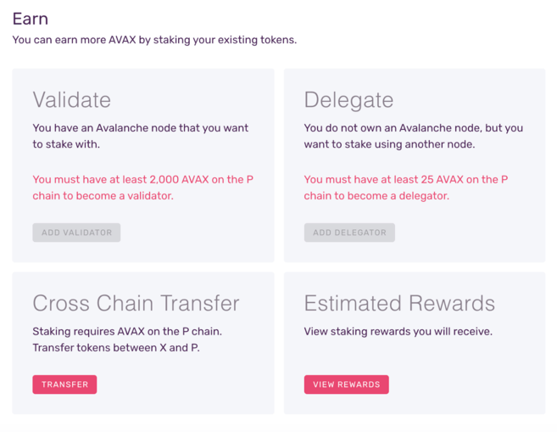Select the Validate card heading
The height and width of the screenshot is (432, 557).
point(71,100)
